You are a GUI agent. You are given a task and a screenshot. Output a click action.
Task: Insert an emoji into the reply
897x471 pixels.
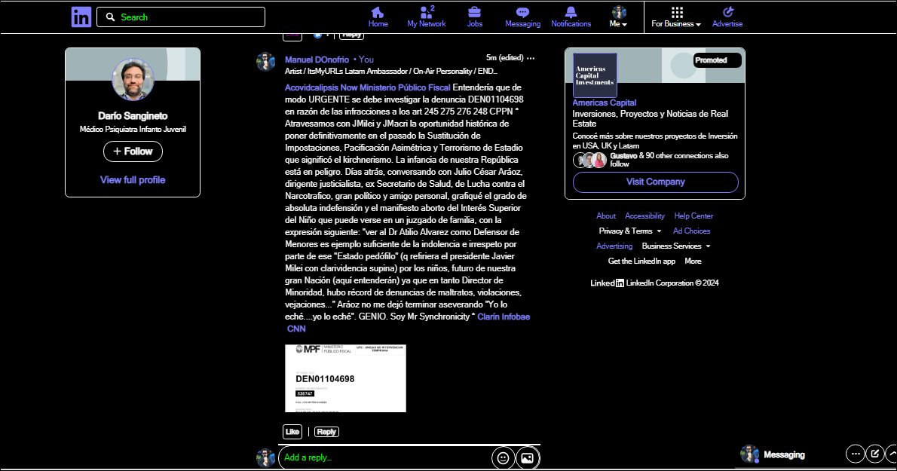point(503,458)
